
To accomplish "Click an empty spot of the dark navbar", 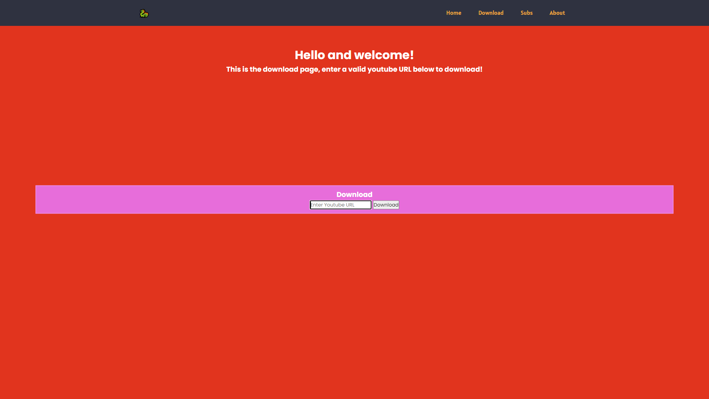I will 295,13.
